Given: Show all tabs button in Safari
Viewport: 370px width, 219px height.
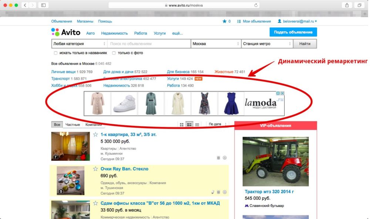Looking at the screenshot, I should (x=359, y=5).
